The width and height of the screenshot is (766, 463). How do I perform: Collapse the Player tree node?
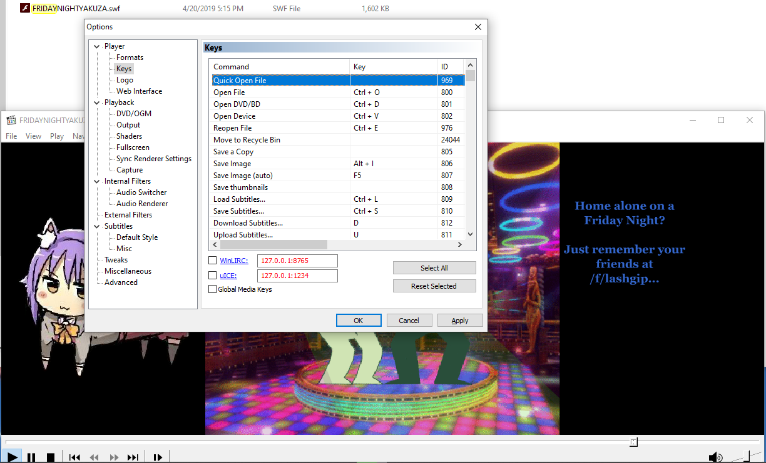tap(96, 46)
